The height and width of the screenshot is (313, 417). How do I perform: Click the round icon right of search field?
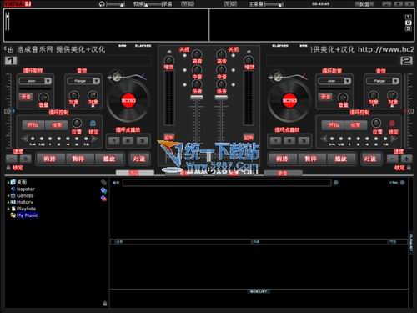tap(336, 183)
